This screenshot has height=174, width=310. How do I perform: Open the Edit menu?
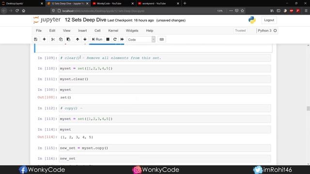click(x=52, y=30)
